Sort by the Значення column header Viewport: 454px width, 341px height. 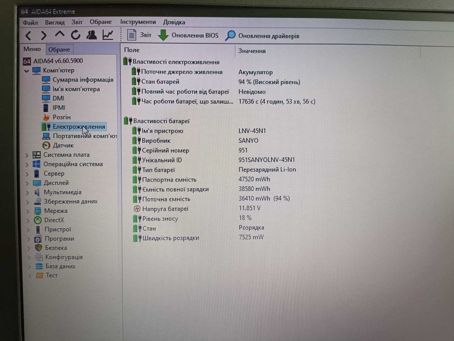point(252,51)
